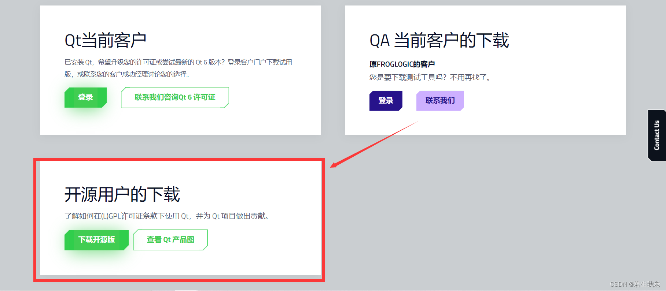The width and height of the screenshot is (666, 291).
Task: Select the 开源用户的下载 heading
Action: coord(122,194)
